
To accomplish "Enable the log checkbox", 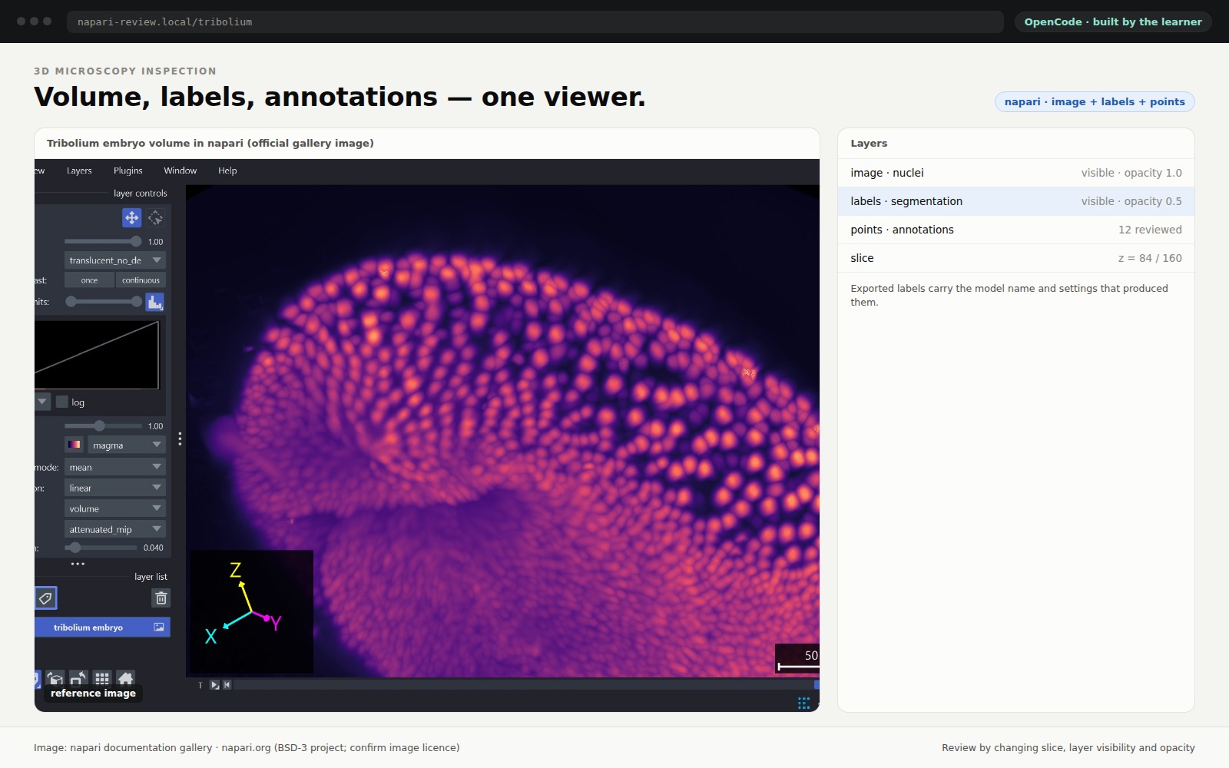I will pyautogui.click(x=62, y=402).
